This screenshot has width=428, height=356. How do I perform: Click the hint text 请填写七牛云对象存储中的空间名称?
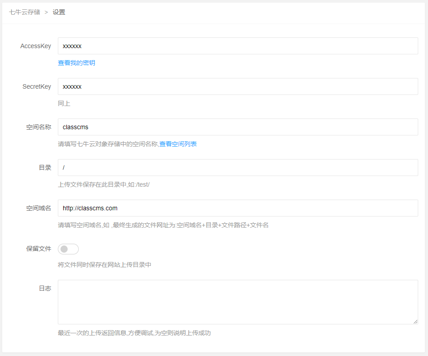pos(109,144)
